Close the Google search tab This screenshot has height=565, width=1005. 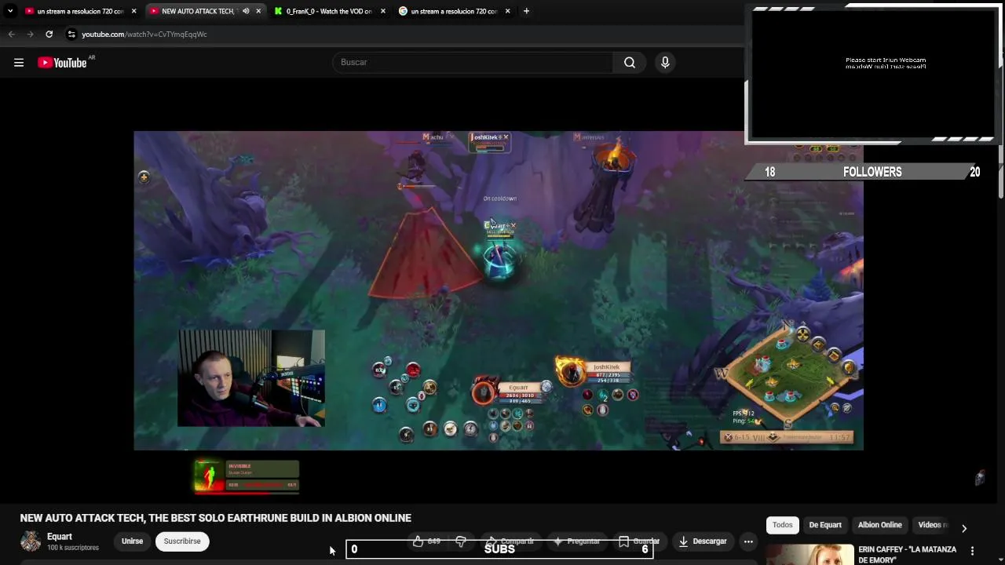tap(507, 11)
